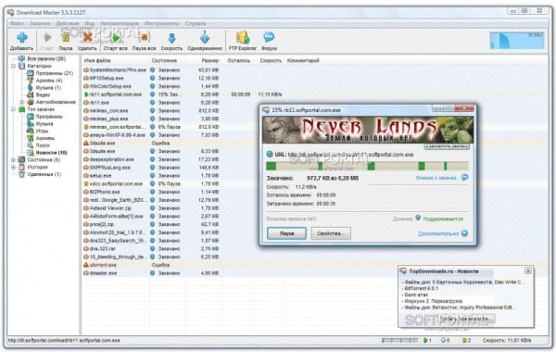556x352 pixels.
Task: Expand the Автообновление tree node
Action: [22, 102]
